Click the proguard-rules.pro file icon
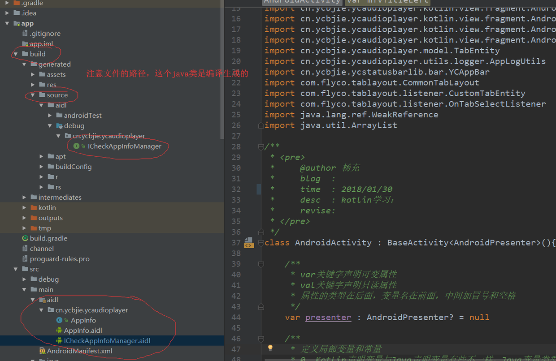This screenshot has width=556, height=361. (x=25, y=259)
